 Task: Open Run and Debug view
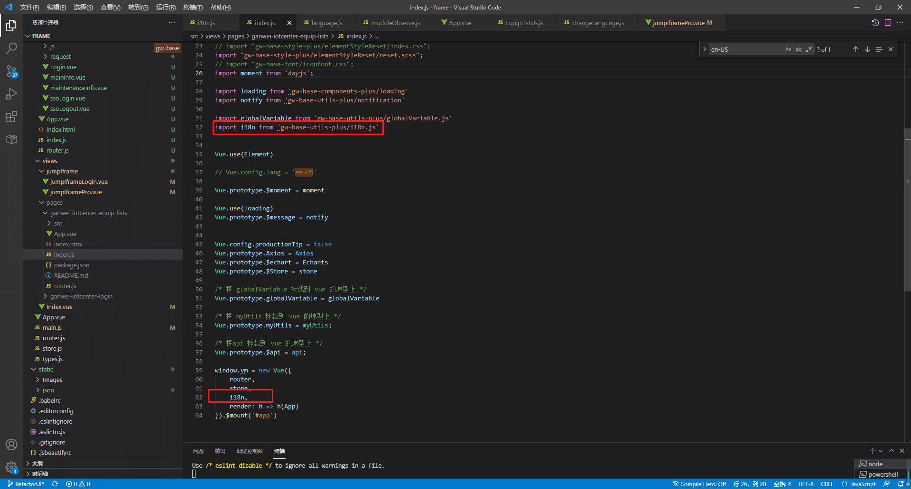(11, 94)
